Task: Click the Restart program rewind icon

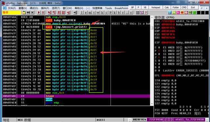Action: point(28,13)
